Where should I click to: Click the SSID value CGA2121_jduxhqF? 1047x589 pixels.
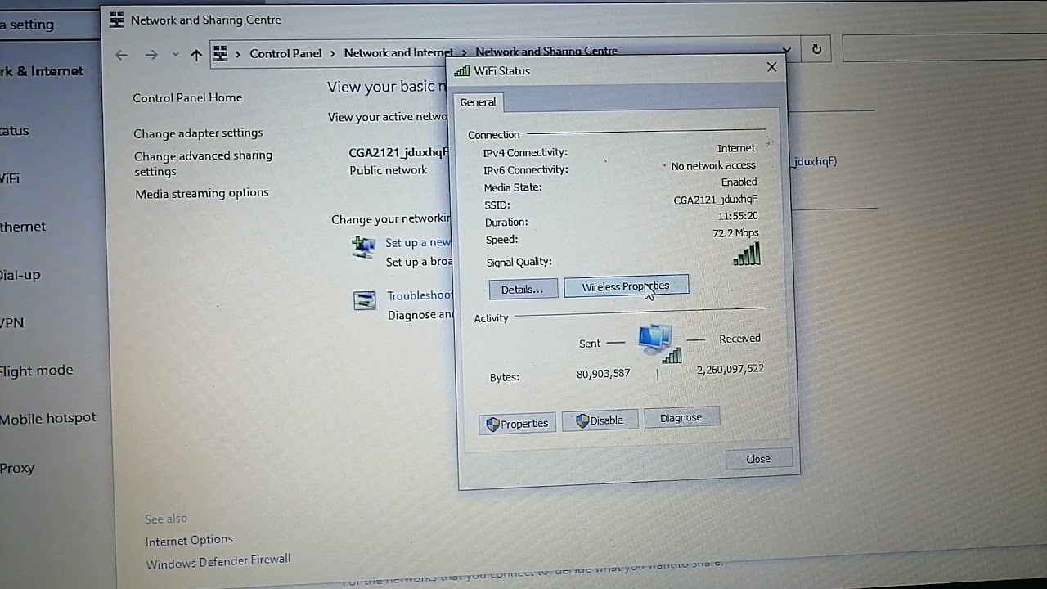pyautogui.click(x=715, y=200)
